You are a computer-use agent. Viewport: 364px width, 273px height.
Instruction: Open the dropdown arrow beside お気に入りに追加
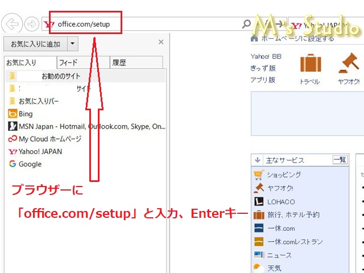(73, 44)
